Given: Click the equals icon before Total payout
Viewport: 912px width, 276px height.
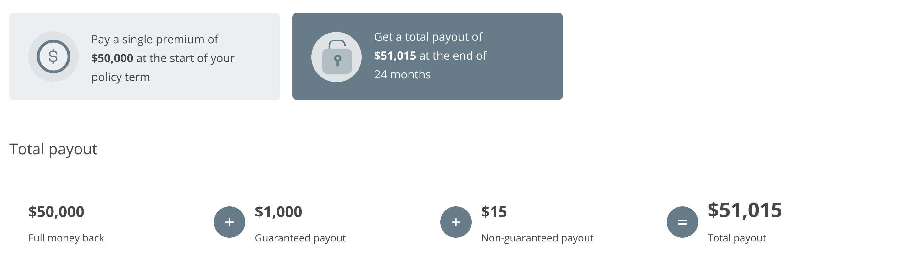Looking at the screenshot, I should (x=682, y=222).
